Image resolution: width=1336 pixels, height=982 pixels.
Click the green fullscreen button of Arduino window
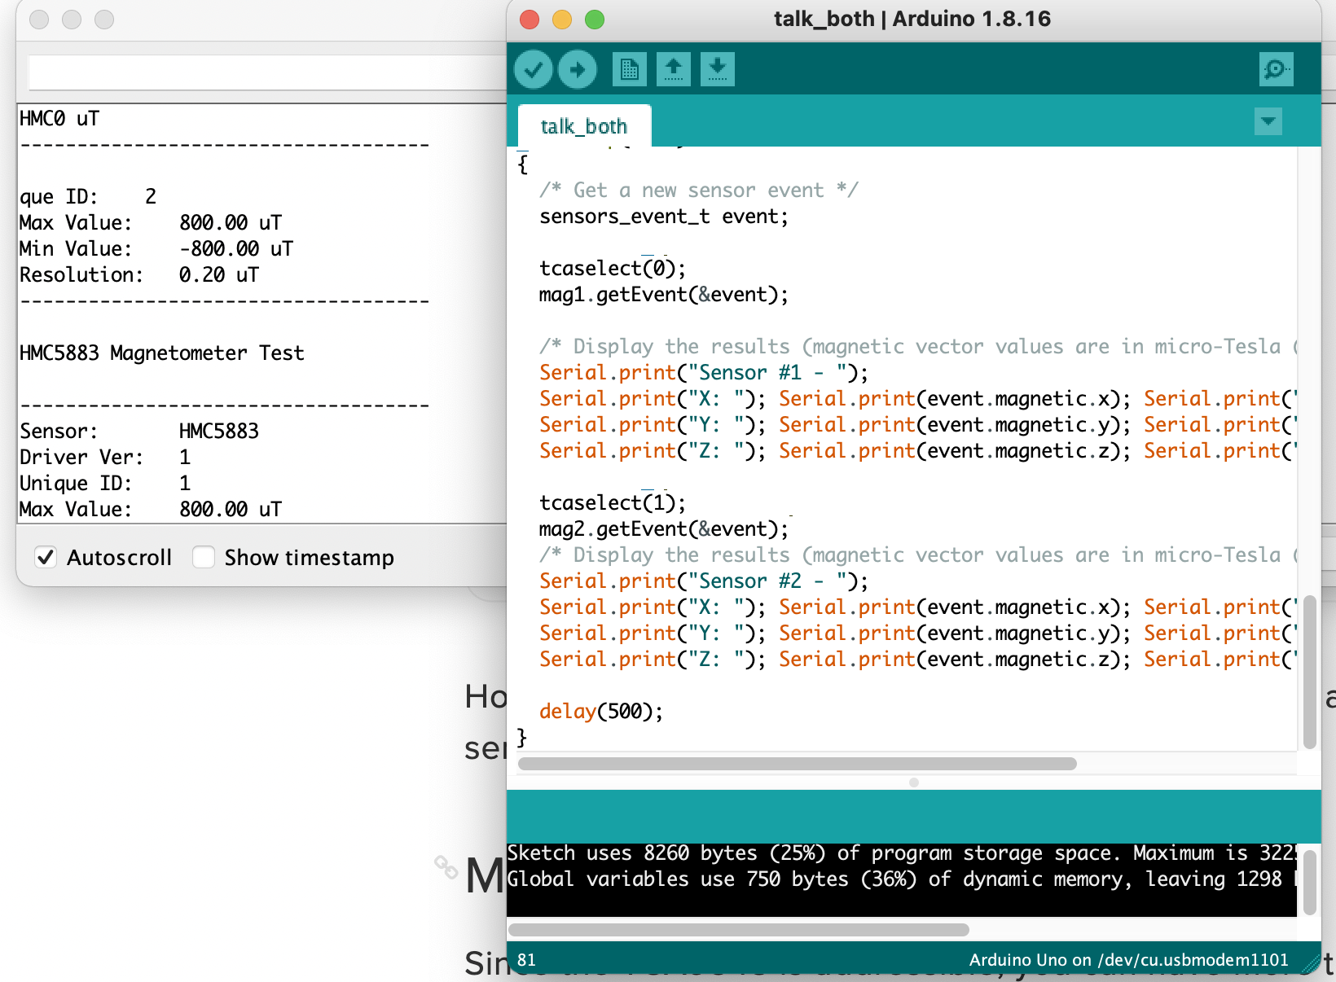tap(595, 20)
